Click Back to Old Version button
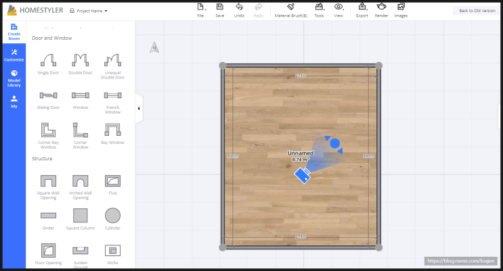This screenshot has height=271, width=503. pyautogui.click(x=477, y=11)
